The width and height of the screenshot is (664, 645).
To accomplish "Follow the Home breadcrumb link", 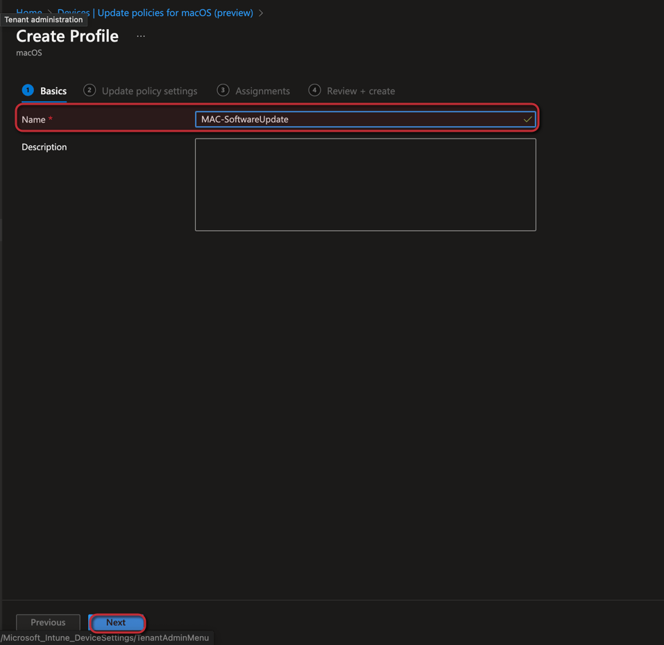I will point(29,12).
